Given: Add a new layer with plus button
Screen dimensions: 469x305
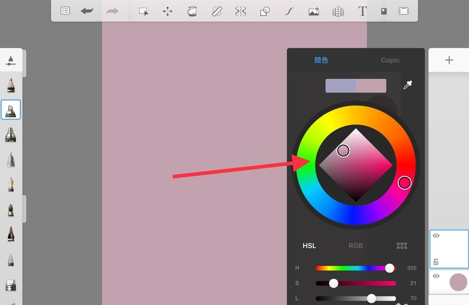Looking at the screenshot, I should point(449,60).
